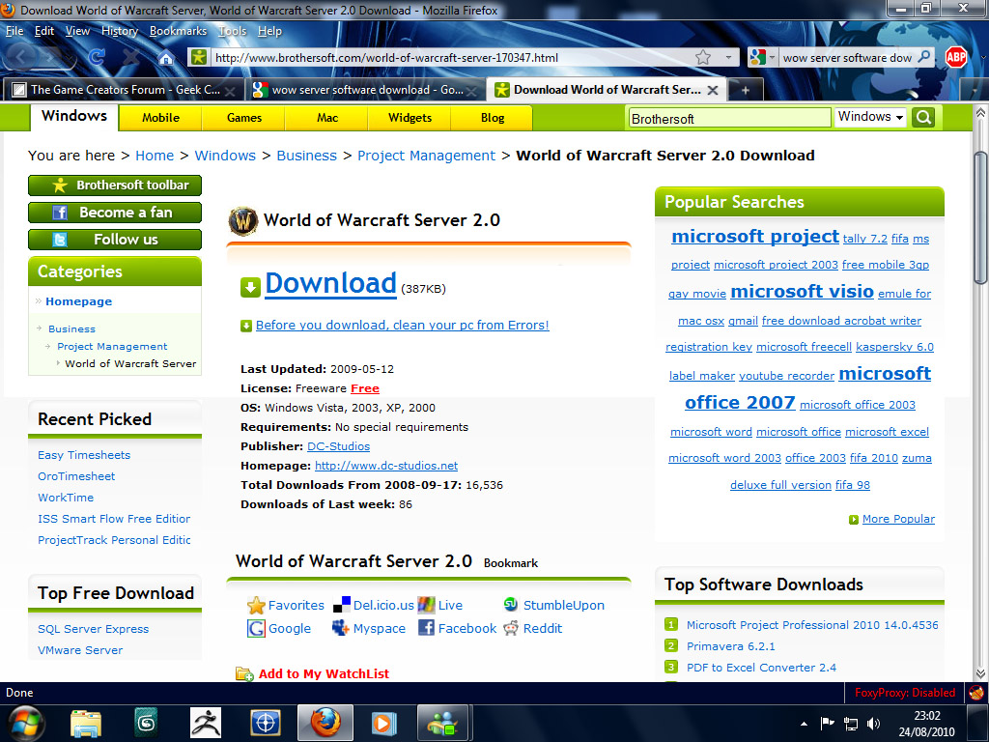Image resolution: width=989 pixels, height=742 pixels.
Task: Click the Live bookmark icon
Action: (x=426, y=605)
